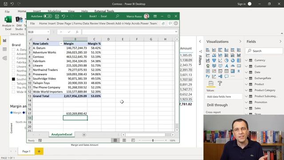Expand the Sales table in Fields
The image size is (284, 160).
click(246, 108)
